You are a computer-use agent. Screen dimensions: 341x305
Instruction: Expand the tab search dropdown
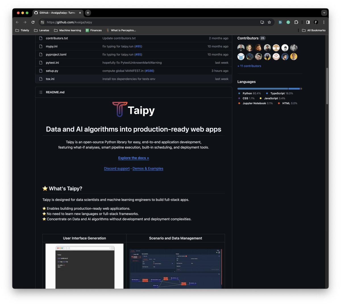click(x=324, y=13)
